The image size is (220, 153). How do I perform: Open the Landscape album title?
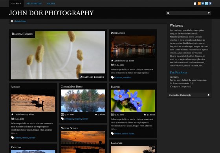pos(117,143)
